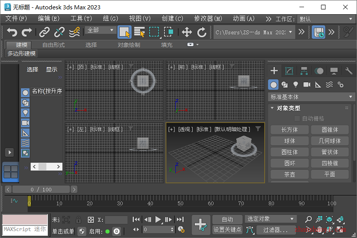The width and height of the screenshot is (357, 238).
Task: Activate the Select and Move tool
Action: coord(187,32)
